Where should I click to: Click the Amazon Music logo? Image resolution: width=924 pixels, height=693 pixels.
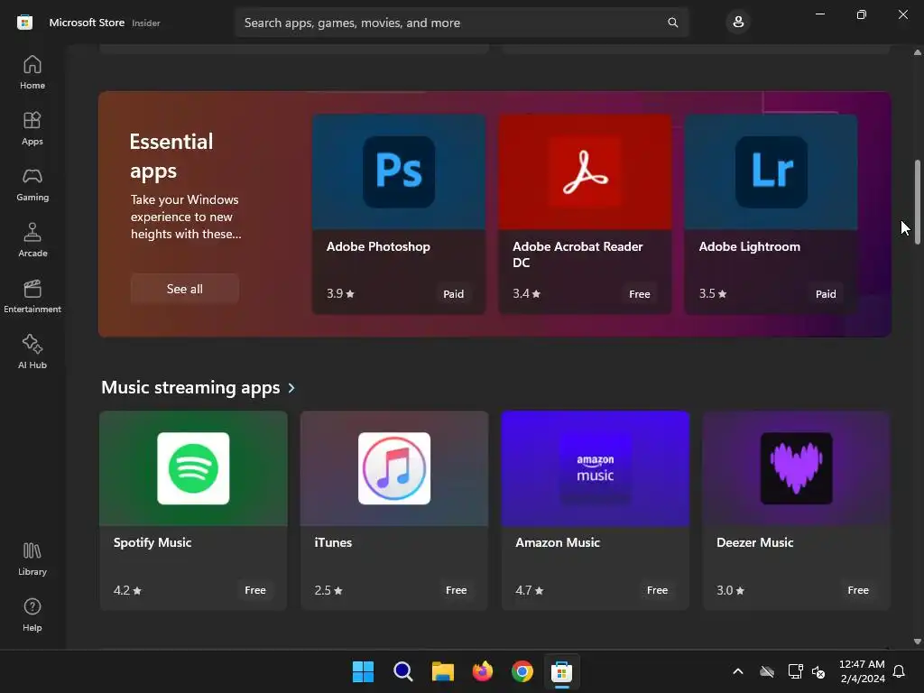click(x=596, y=468)
